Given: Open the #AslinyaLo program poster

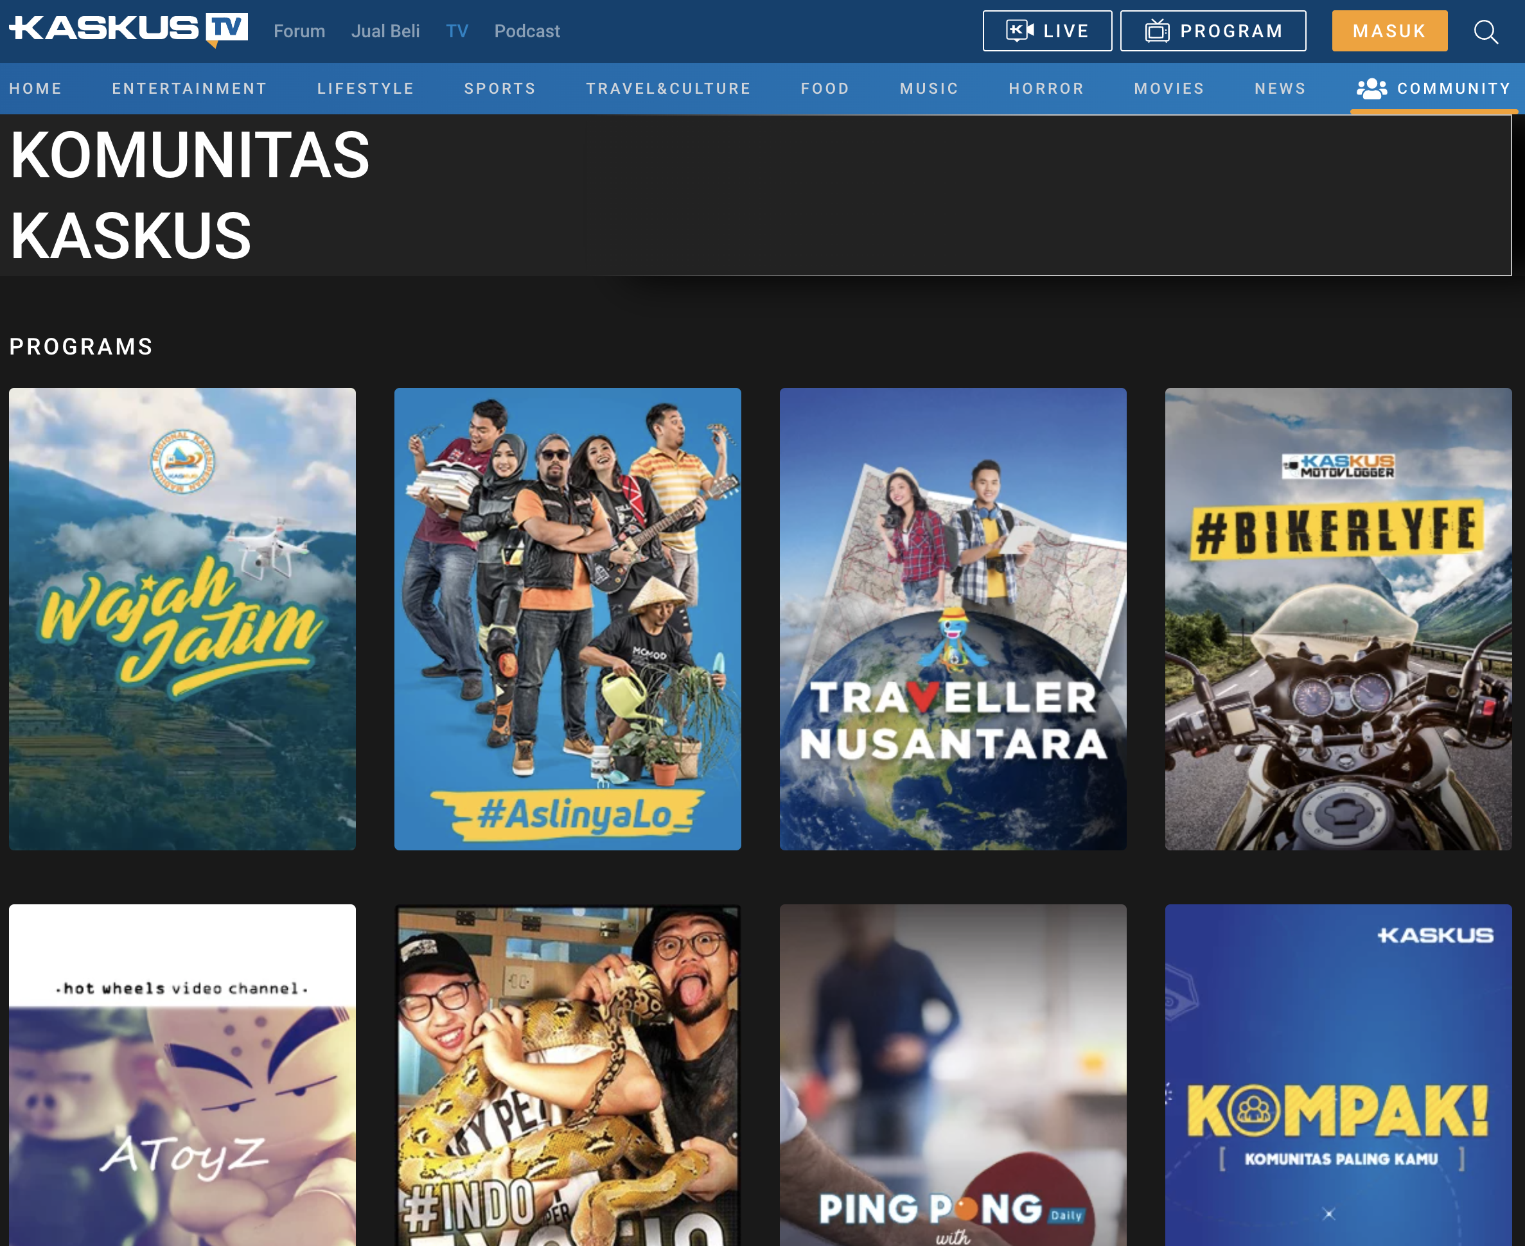Looking at the screenshot, I should click(567, 619).
